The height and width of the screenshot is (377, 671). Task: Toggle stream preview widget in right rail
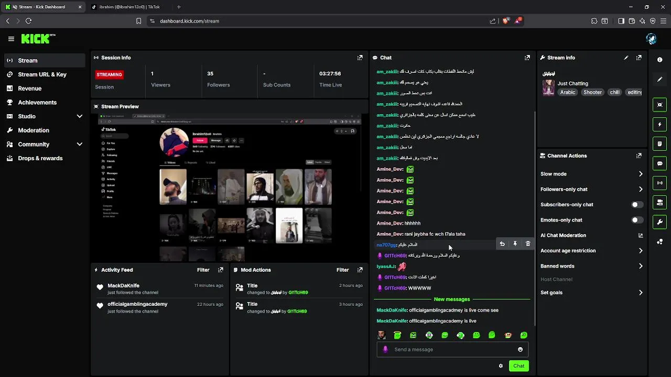pyautogui.click(x=659, y=105)
